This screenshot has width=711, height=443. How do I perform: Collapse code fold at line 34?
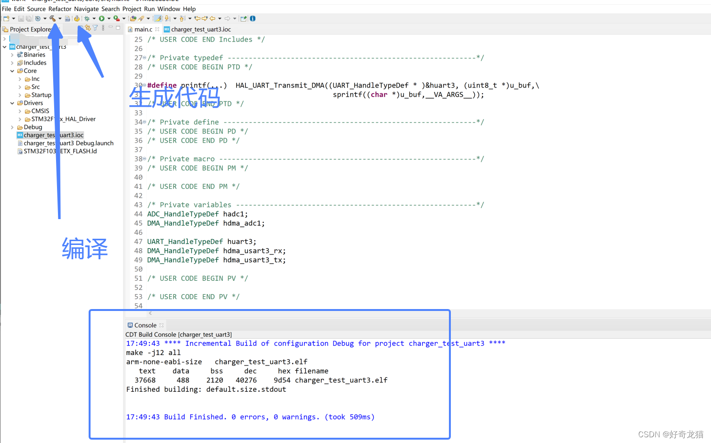[145, 122]
